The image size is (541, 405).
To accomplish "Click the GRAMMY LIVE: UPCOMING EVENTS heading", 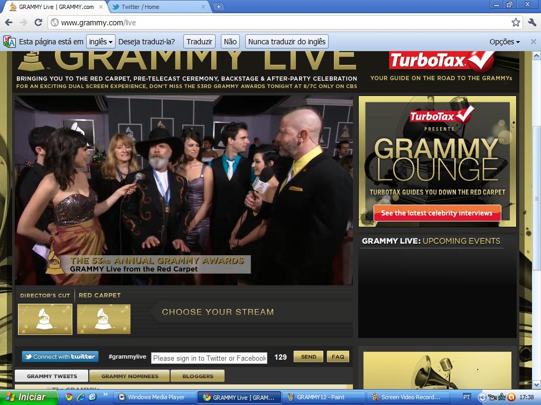I will point(431,240).
